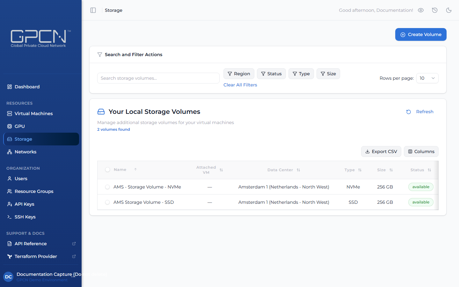Click the AMS Storage Volume - SSD name
Viewport: 459px width, 287px height.
click(144, 202)
